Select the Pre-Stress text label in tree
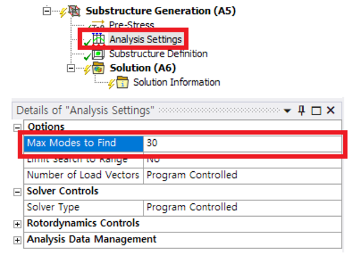This screenshot has width=352, height=255. 131,25
